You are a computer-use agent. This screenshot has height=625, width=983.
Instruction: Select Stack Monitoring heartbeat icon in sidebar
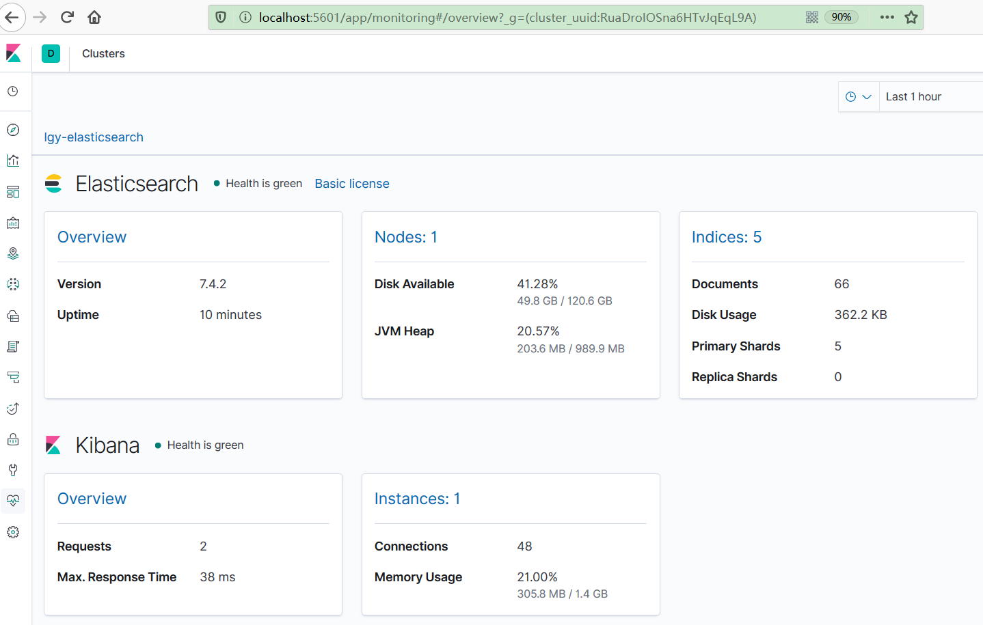13,501
